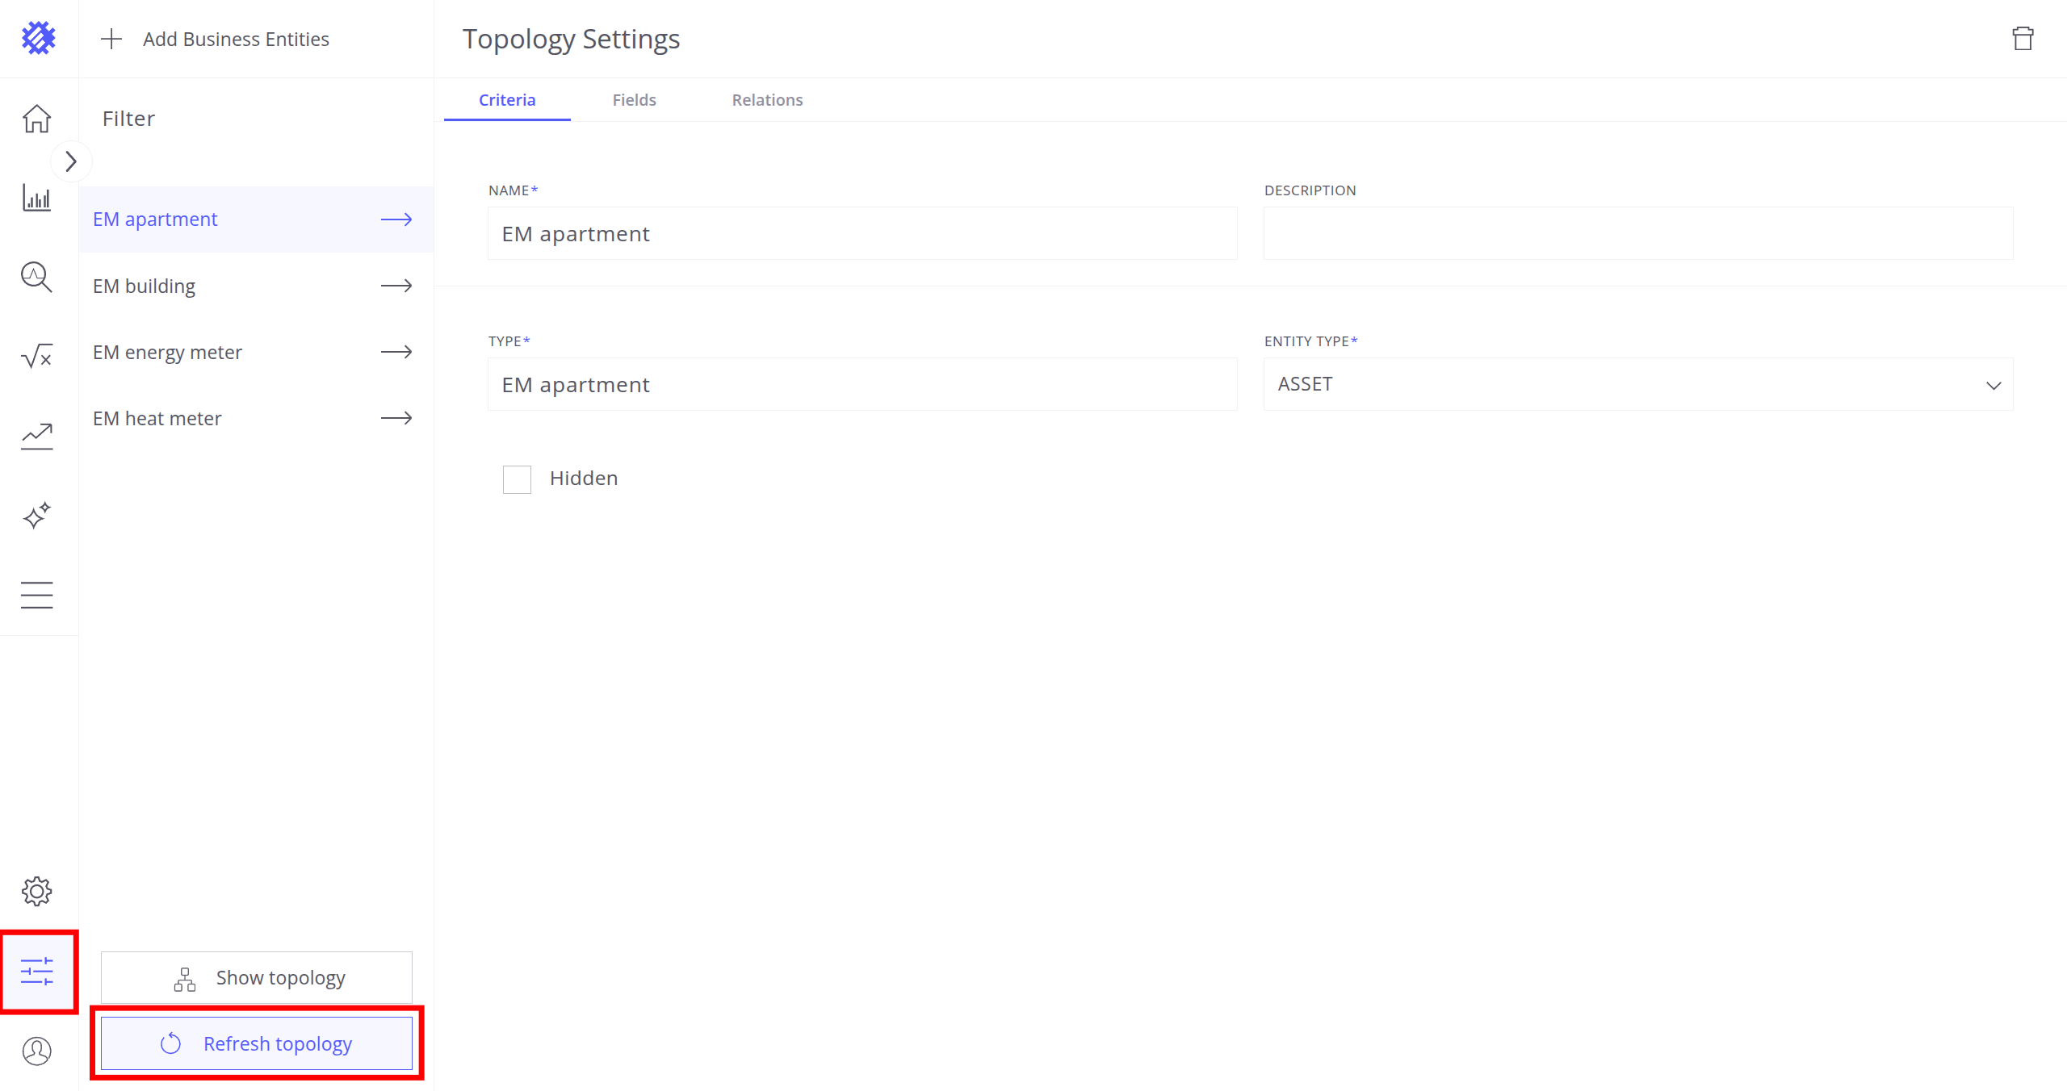This screenshot has height=1091, width=2067.
Task: Click the trend line forecast icon
Action: click(x=36, y=436)
